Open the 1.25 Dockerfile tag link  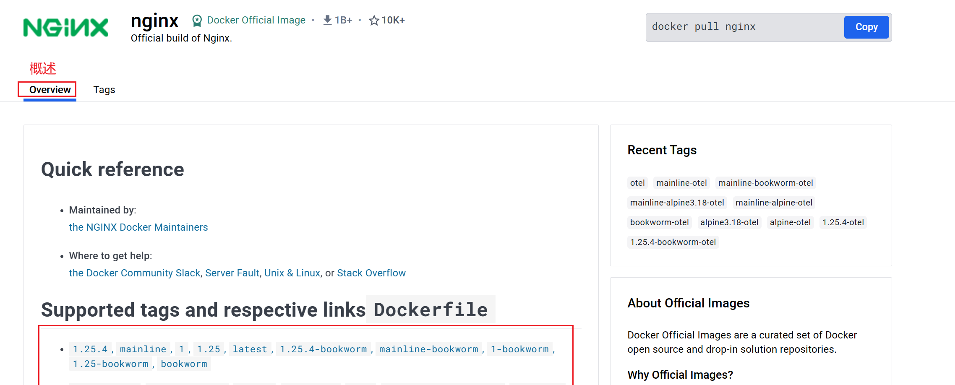pyautogui.click(x=209, y=349)
